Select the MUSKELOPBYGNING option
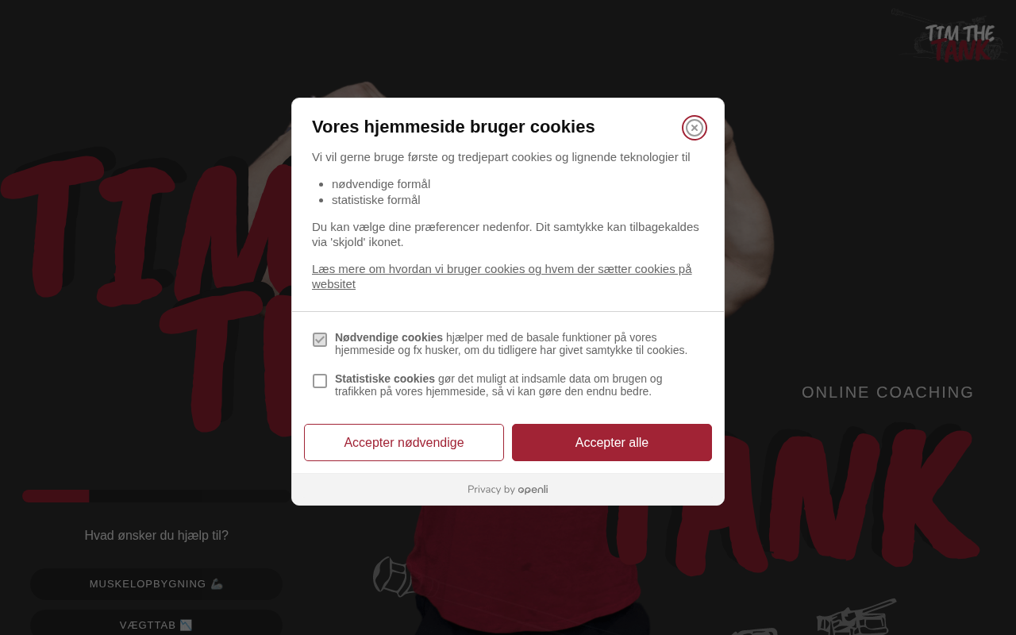 click(x=156, y=584)
